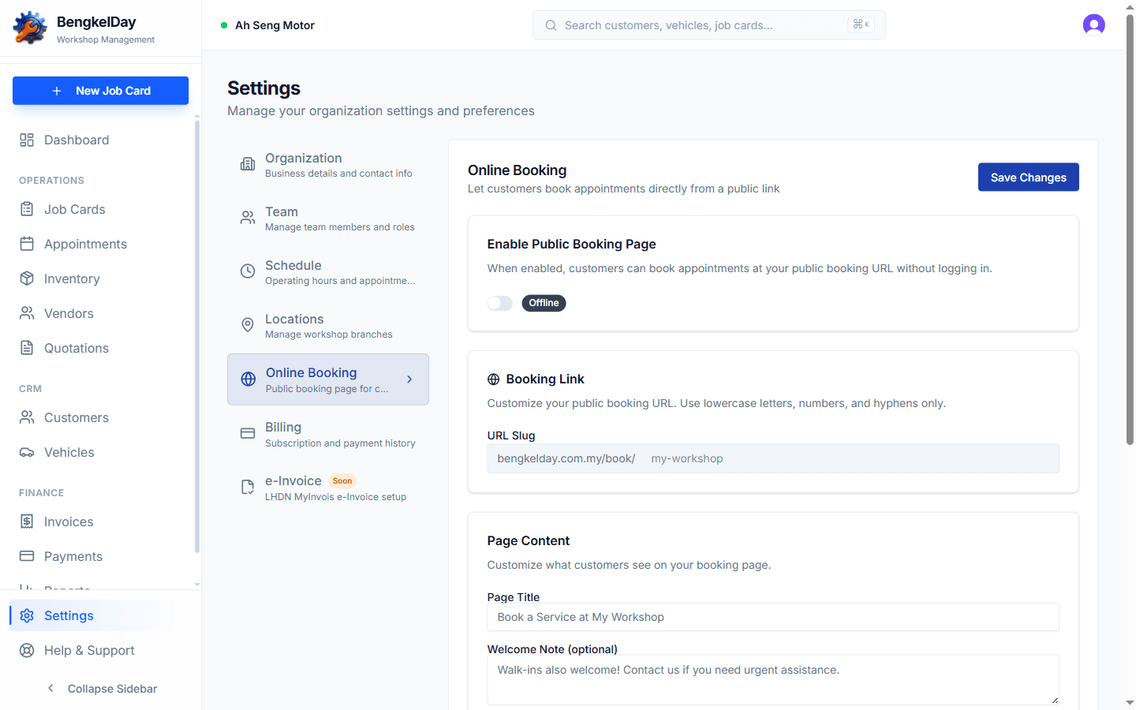The width and height of the screenshot is (1136, 710).
Task: Select the Schedule settings tab
Action: pos(328,272)
